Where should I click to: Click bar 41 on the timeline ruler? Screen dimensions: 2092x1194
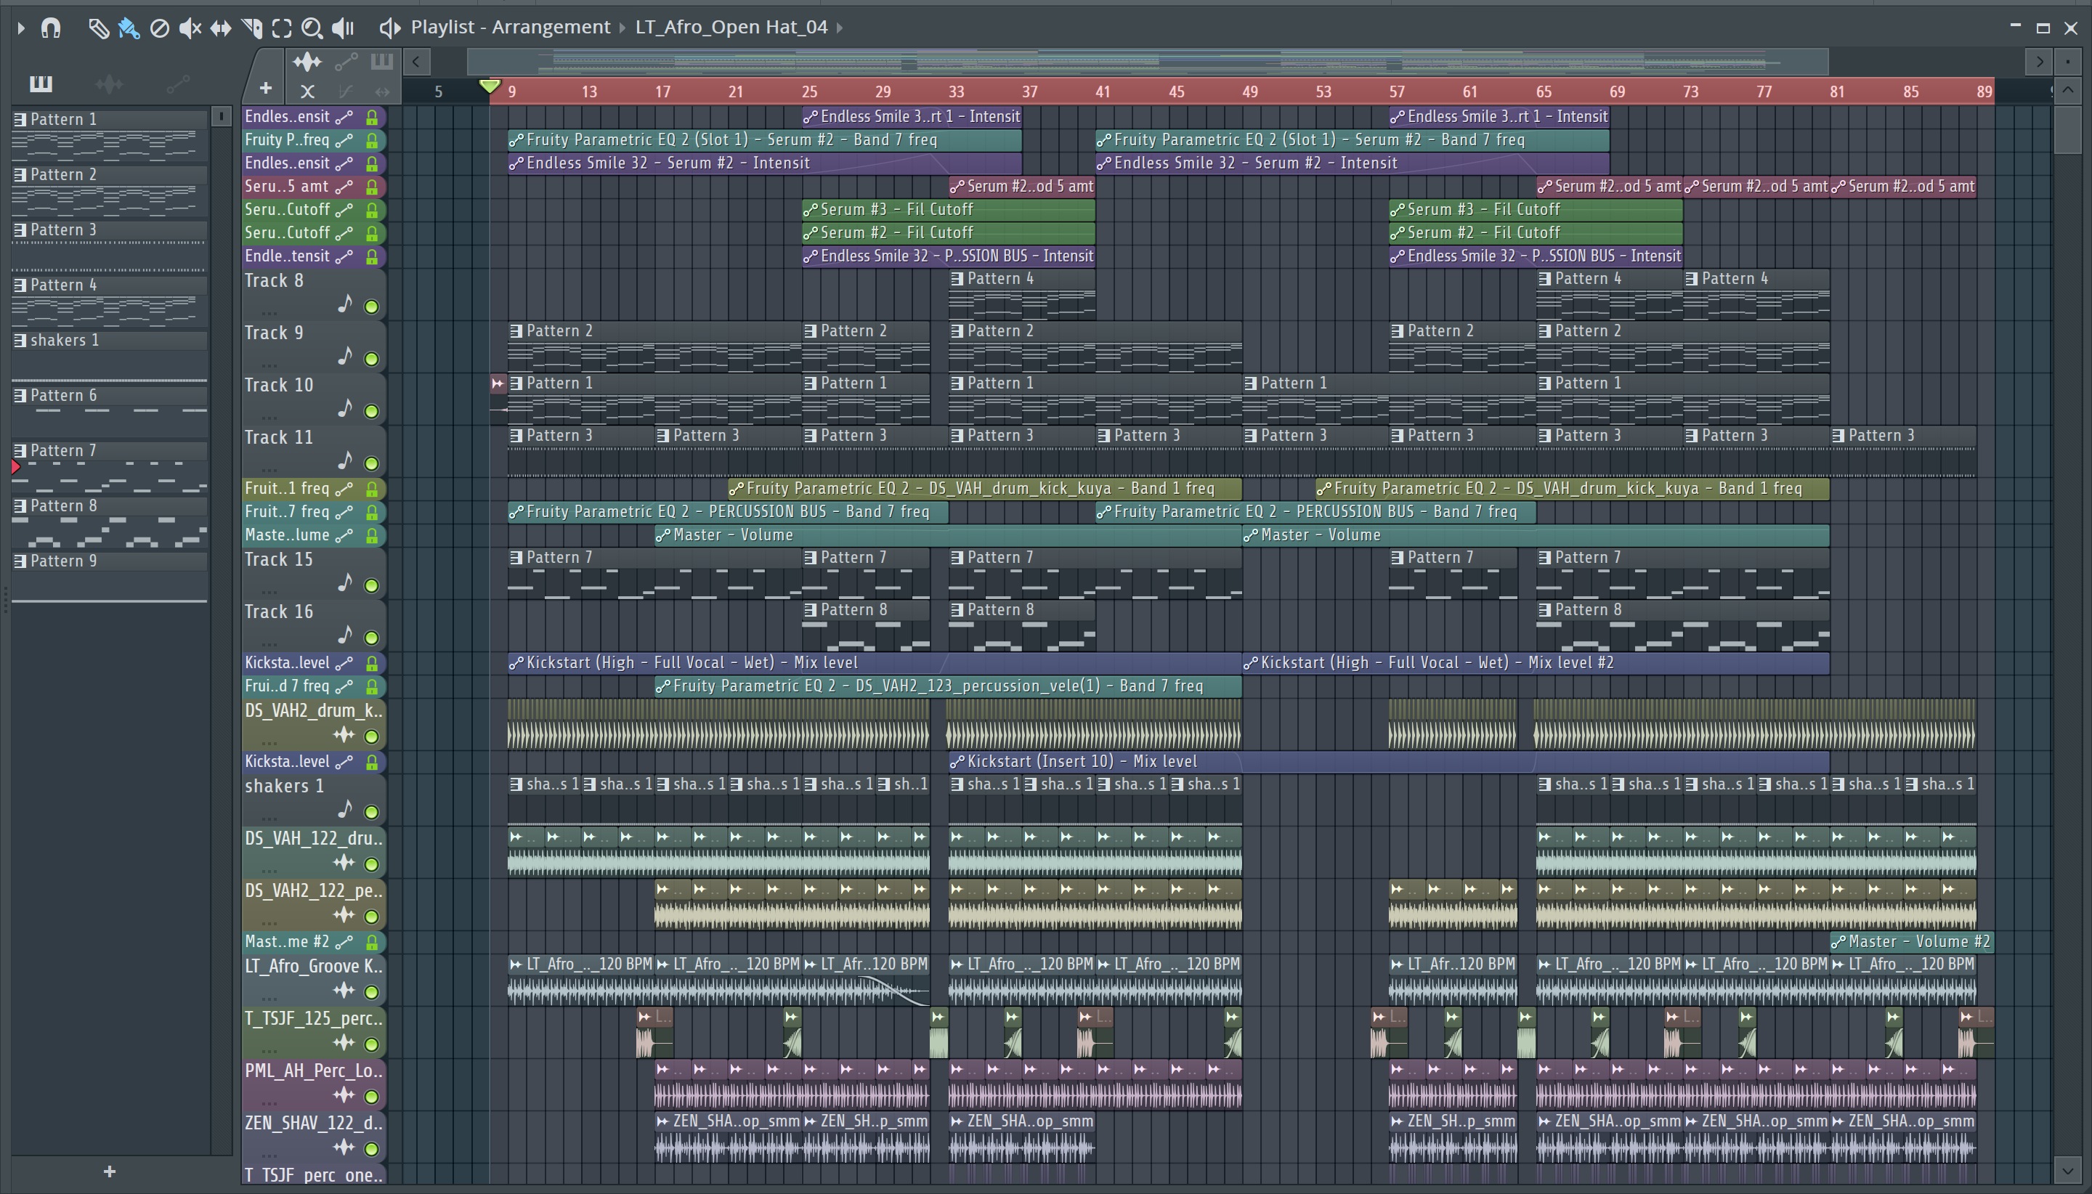click(x=1103, y=92)
